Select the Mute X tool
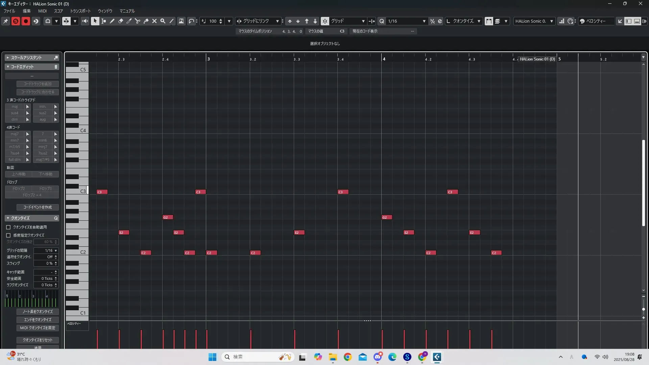The height and width of the screenshot is (365, 649). point(154,21)
